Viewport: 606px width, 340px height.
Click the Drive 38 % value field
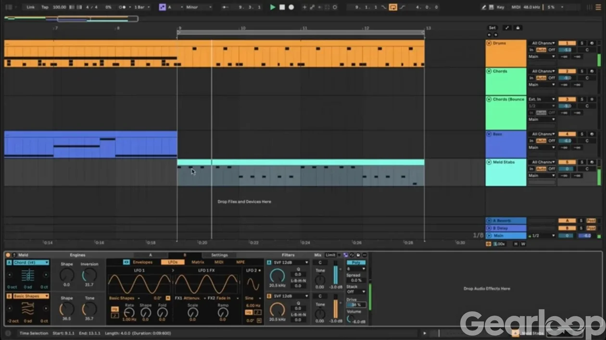[x=355, y=305]
